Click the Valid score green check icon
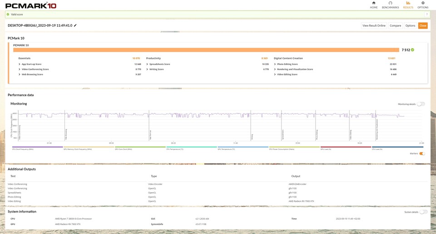The height and width of the screenshot is (234, 436). (8, 15)
